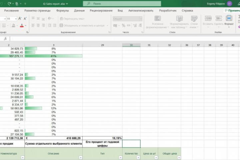Apply the percent style

coord(123,26)
